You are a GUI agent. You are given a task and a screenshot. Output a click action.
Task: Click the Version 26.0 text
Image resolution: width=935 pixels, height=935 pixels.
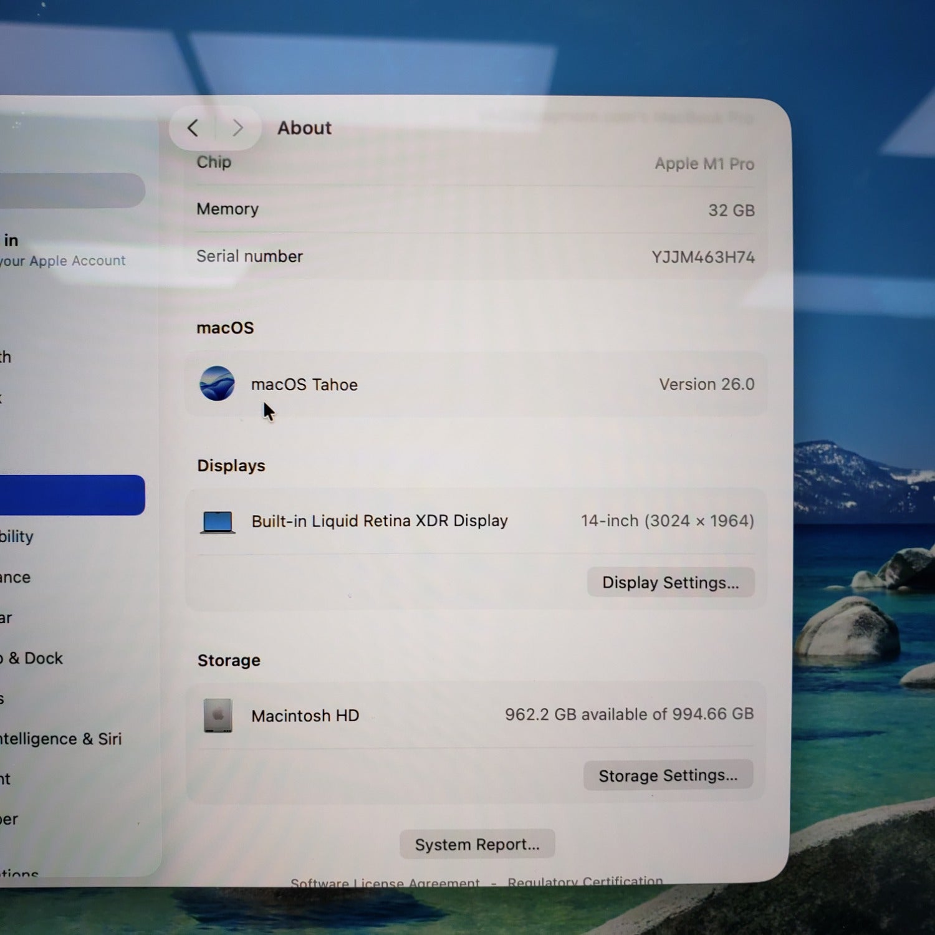[706, 384]
